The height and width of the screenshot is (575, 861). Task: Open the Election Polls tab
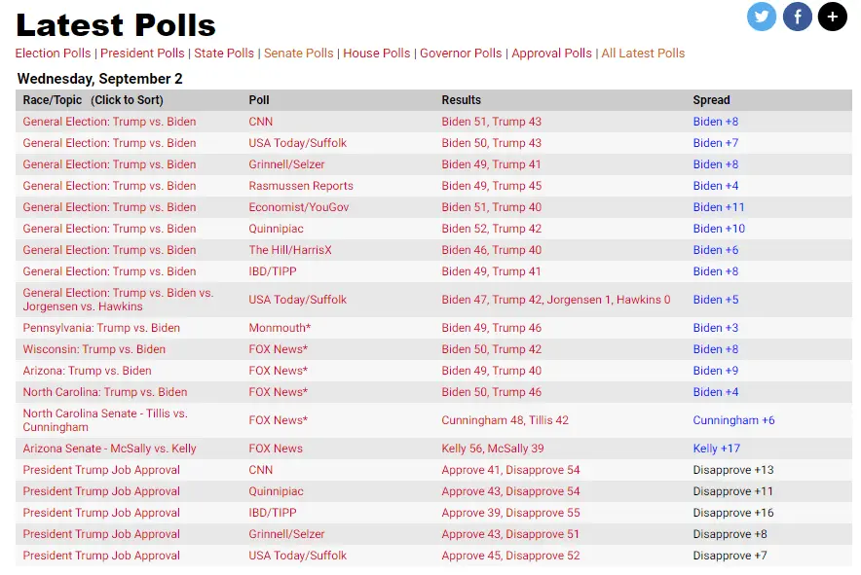53,54
